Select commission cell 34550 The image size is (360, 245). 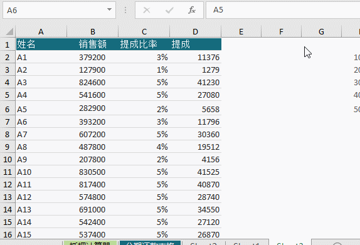(196, 209)
